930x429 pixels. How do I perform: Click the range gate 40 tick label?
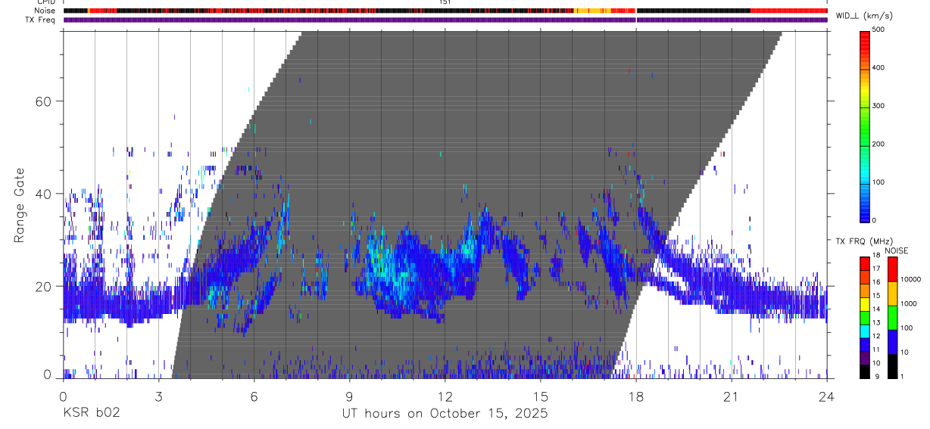coord(42,194)
